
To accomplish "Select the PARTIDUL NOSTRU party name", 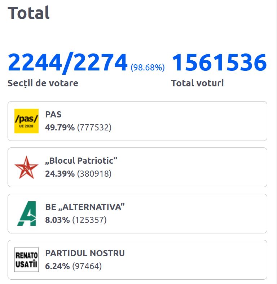I will point(85,253).
